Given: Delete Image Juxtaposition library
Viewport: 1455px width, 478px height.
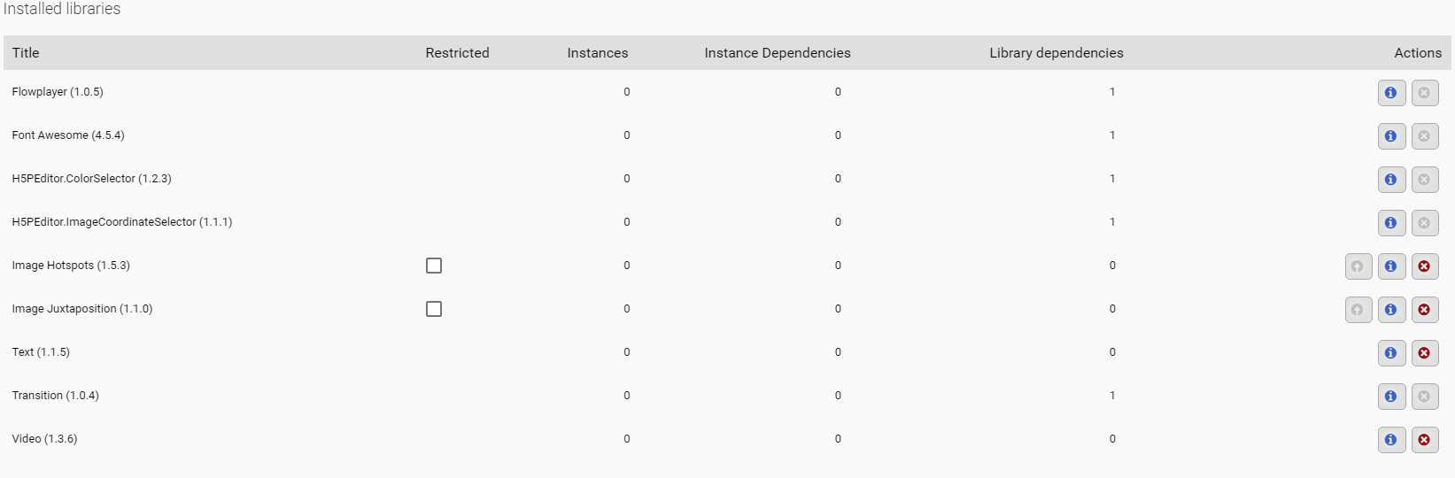Looking at the screenshot, I should pos(1425,310).
